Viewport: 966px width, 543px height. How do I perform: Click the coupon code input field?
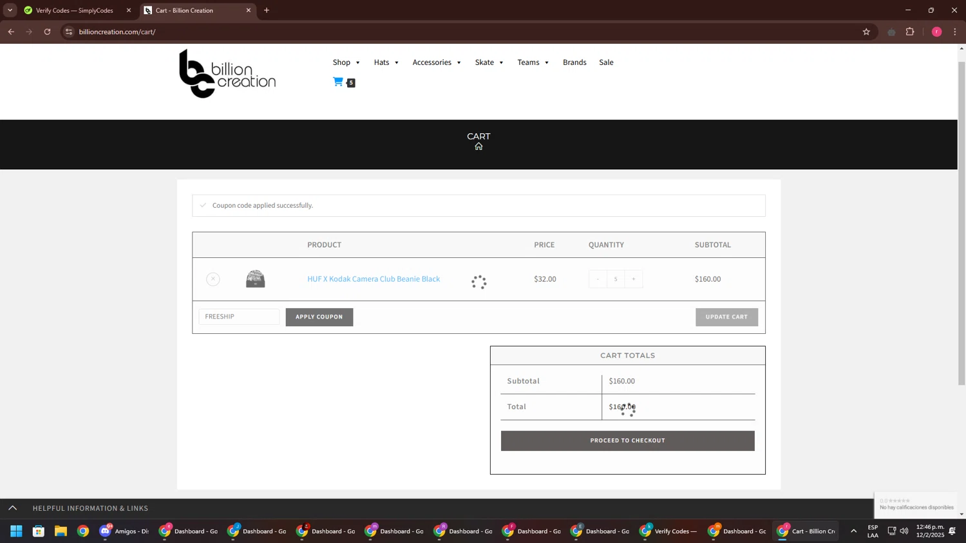click(239, 317)
